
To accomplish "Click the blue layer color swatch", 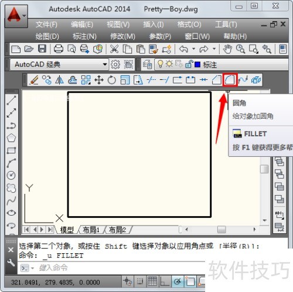I will point(197,65).
